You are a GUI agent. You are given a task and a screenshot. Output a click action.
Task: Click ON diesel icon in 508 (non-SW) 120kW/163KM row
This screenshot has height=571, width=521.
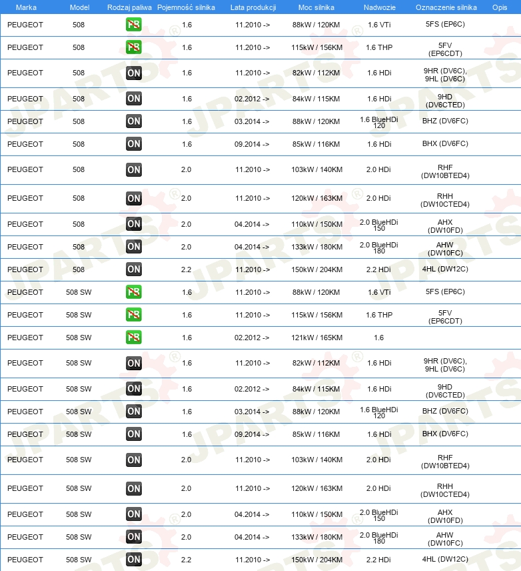click(133, 198)
